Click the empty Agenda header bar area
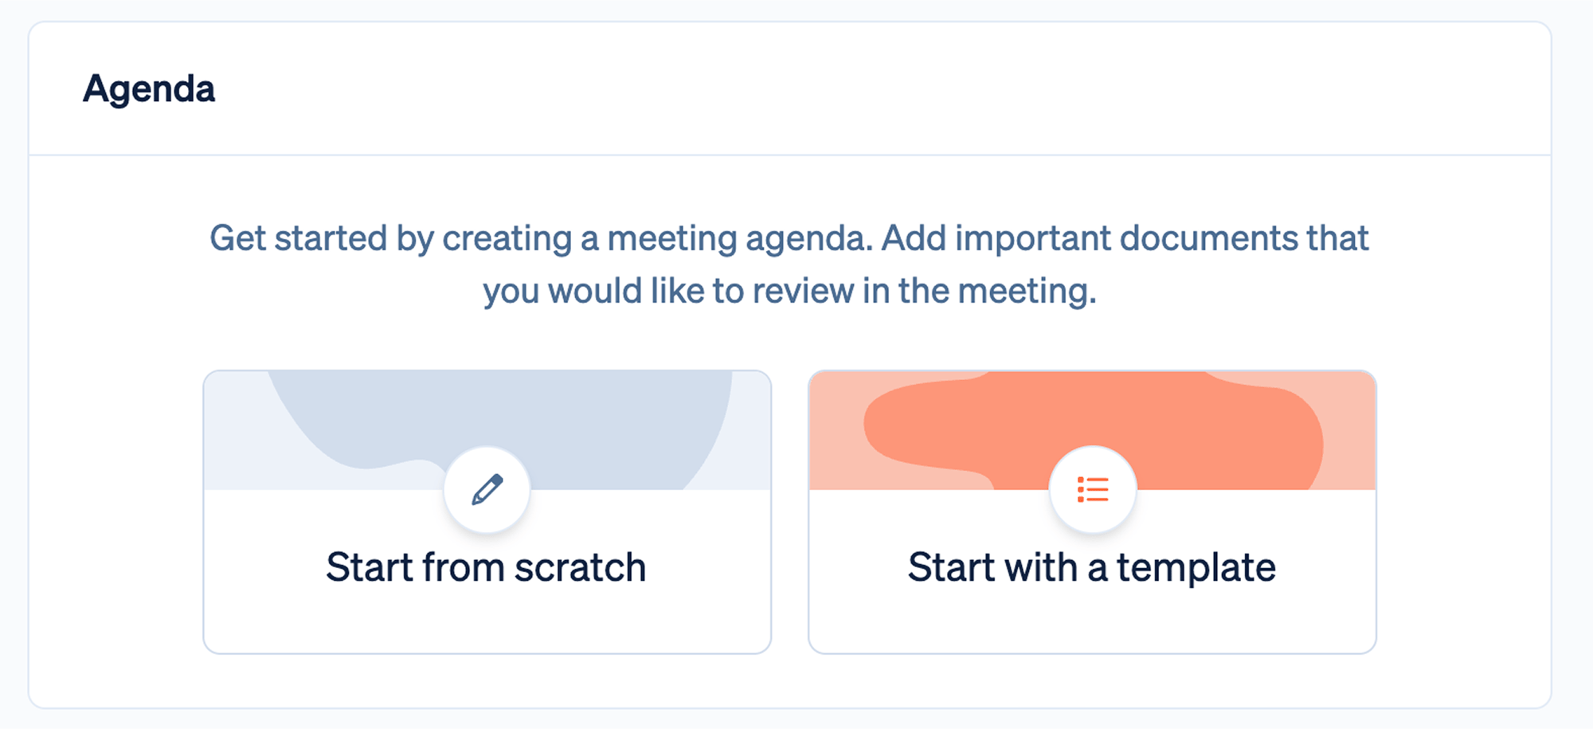1593x729 pixels. (876, 88)
